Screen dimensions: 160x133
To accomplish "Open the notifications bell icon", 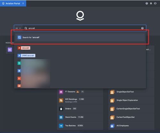I will click(x=151, y=4).
